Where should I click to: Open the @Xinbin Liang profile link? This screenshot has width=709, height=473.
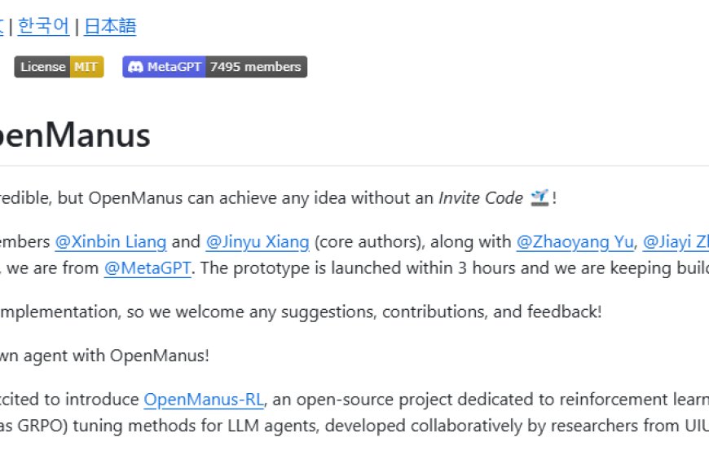(111, 241)
